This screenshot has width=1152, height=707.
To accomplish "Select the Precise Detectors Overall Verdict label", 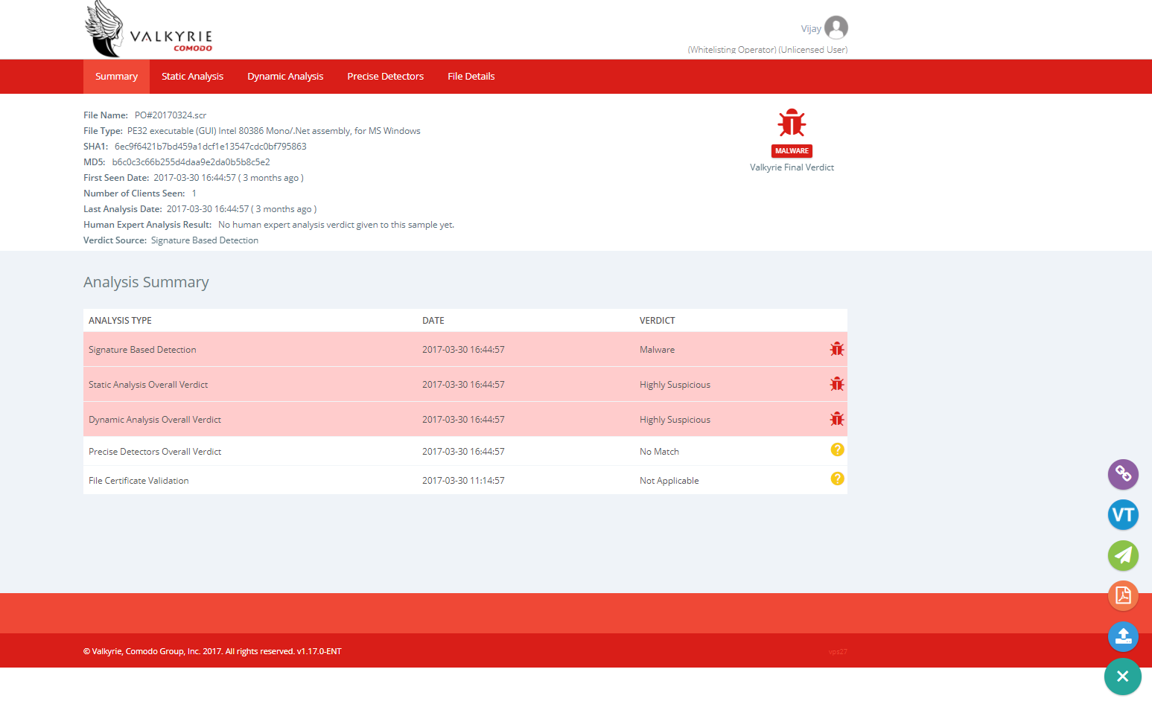I will 155,452.
